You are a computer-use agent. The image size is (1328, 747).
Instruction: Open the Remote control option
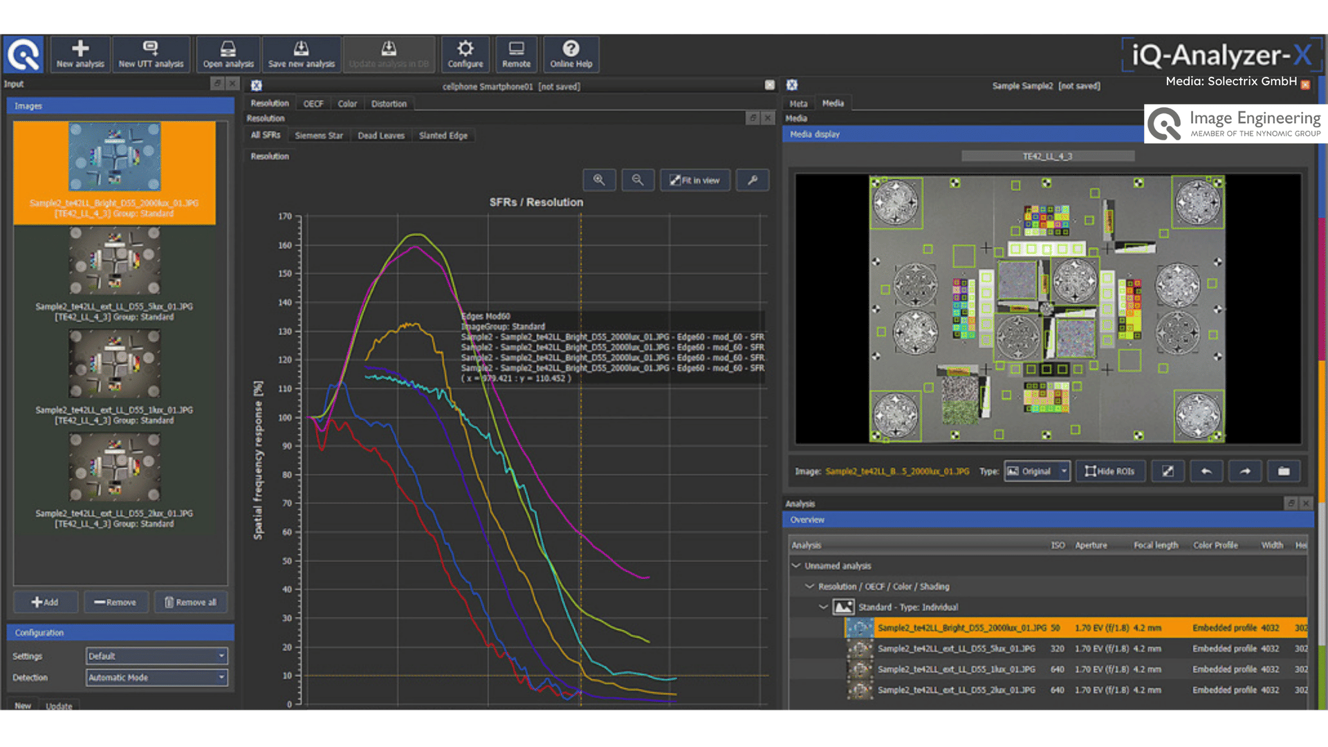516,55
